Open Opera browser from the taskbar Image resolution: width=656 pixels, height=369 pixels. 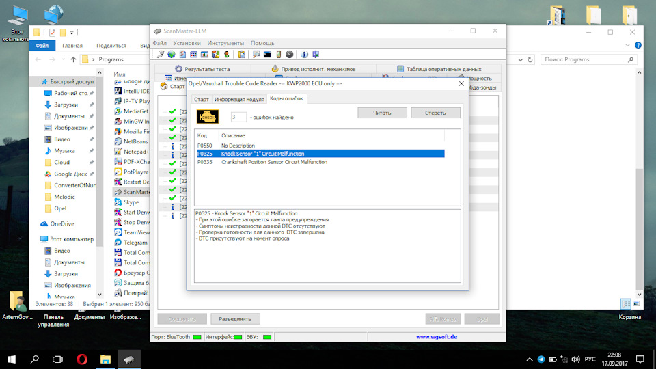[82, 359]
